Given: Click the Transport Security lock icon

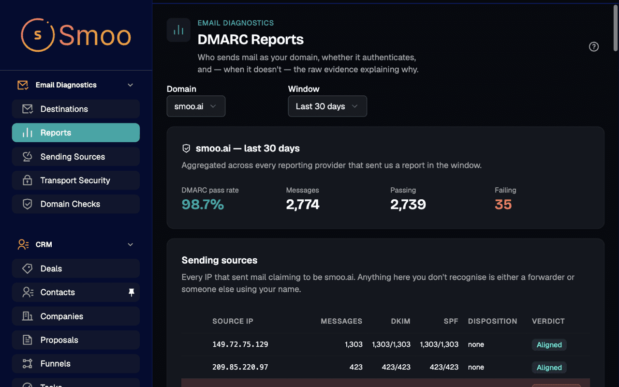Looking at the screenshot, I should coord(28,180).
